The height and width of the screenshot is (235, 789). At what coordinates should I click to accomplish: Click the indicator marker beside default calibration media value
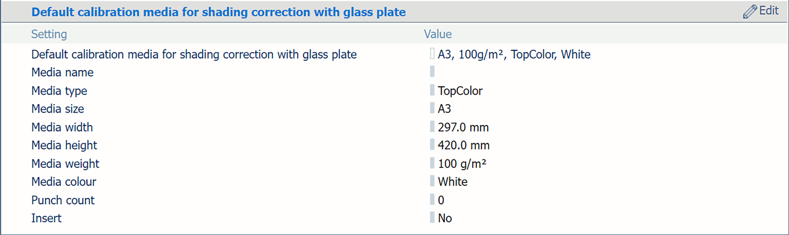pyautogui.click(x=432, y=54)
